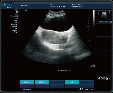Image resolution: width=113 pixels, height=93 pixels.
Task: Click the red X delete icon
Action: coord(109,78)
